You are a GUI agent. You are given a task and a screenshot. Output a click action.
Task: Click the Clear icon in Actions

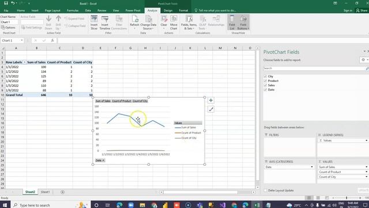tap(164, 23)
